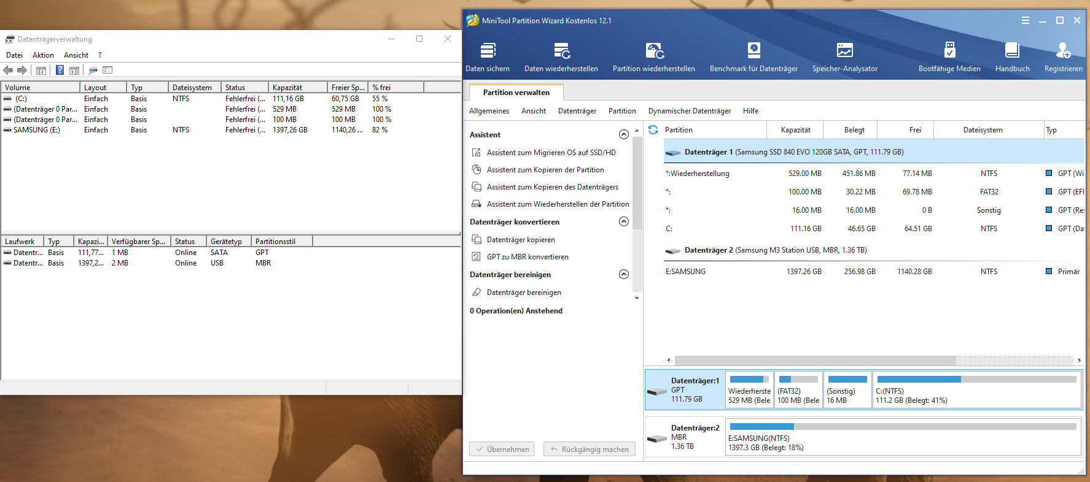Click the Registrieren icon

1063,50
